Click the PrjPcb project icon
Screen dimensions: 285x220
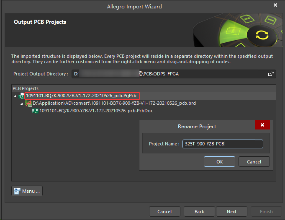tap(21, 96)
